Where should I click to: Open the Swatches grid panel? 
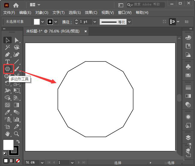coord(188,75)
